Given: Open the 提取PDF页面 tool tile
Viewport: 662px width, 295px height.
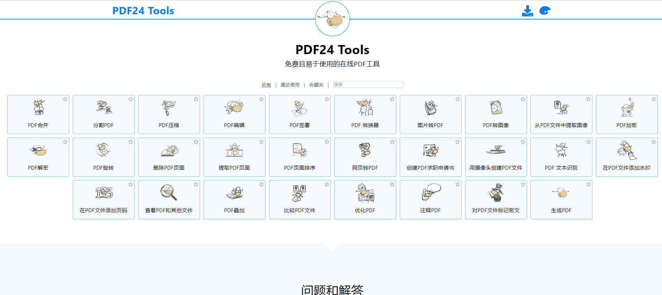Looking at the screenshot, I should (x=234, y=157).
